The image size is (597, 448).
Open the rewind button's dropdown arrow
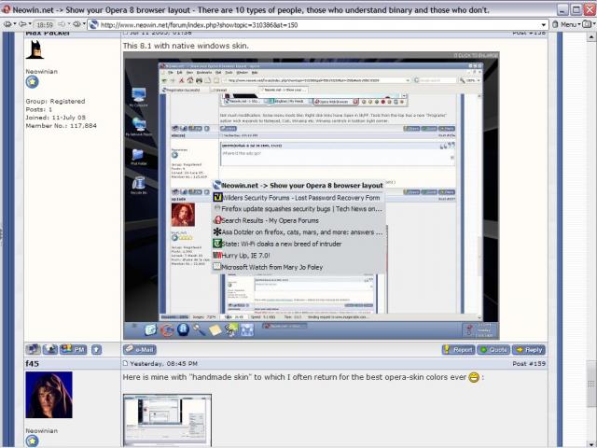[15, 24]
